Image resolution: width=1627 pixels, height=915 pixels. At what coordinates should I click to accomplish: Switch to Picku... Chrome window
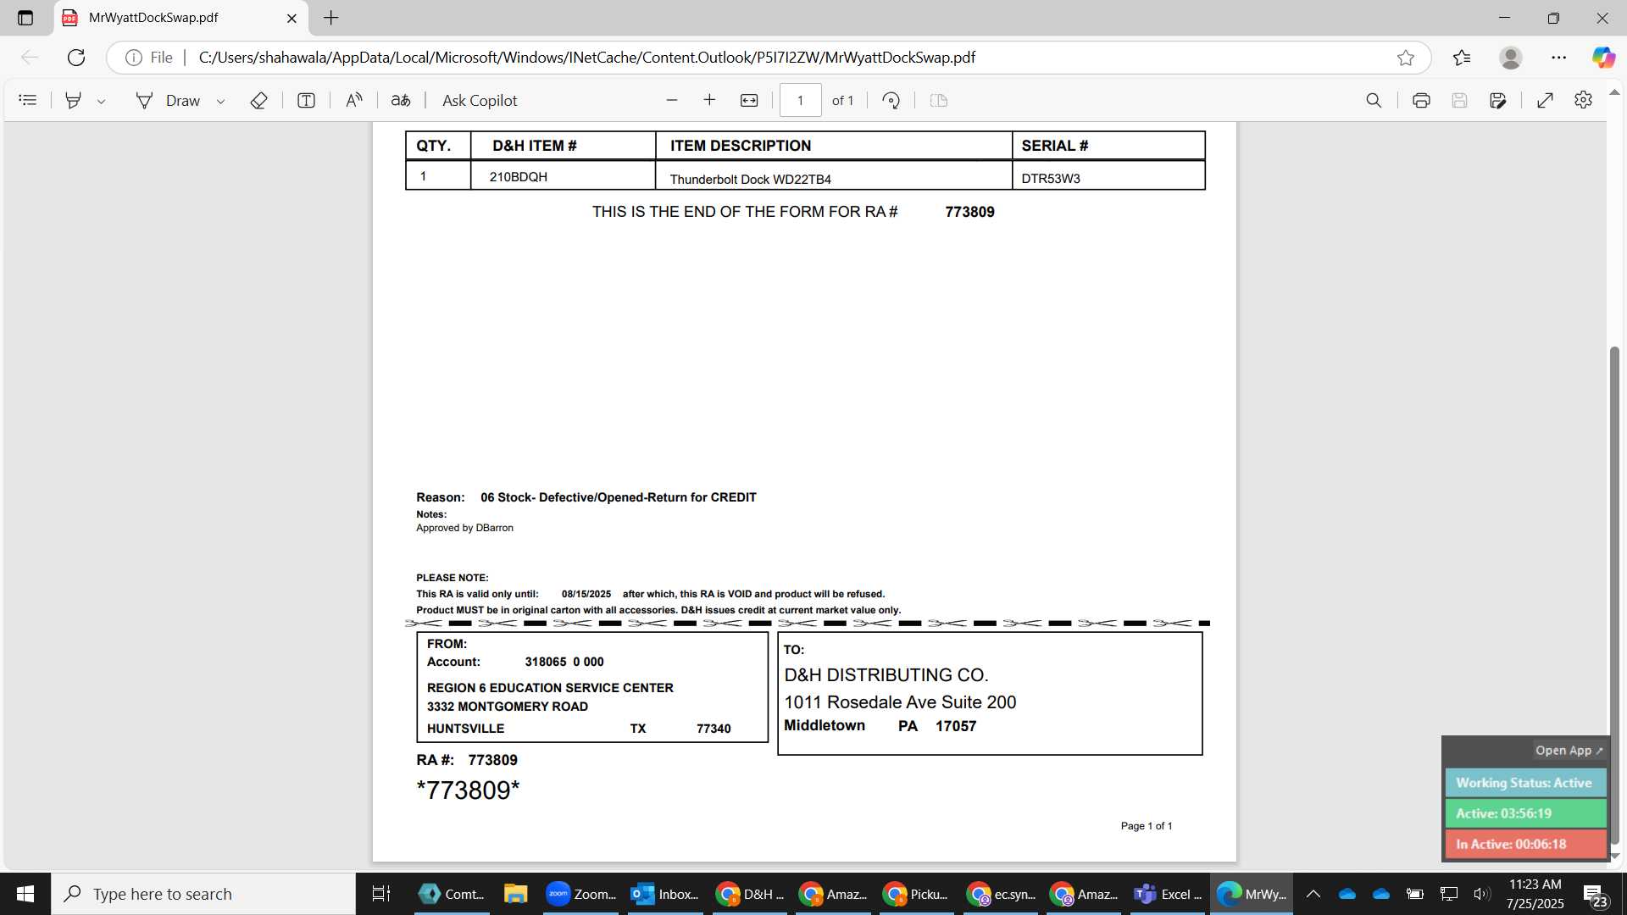tap(917, 894)
